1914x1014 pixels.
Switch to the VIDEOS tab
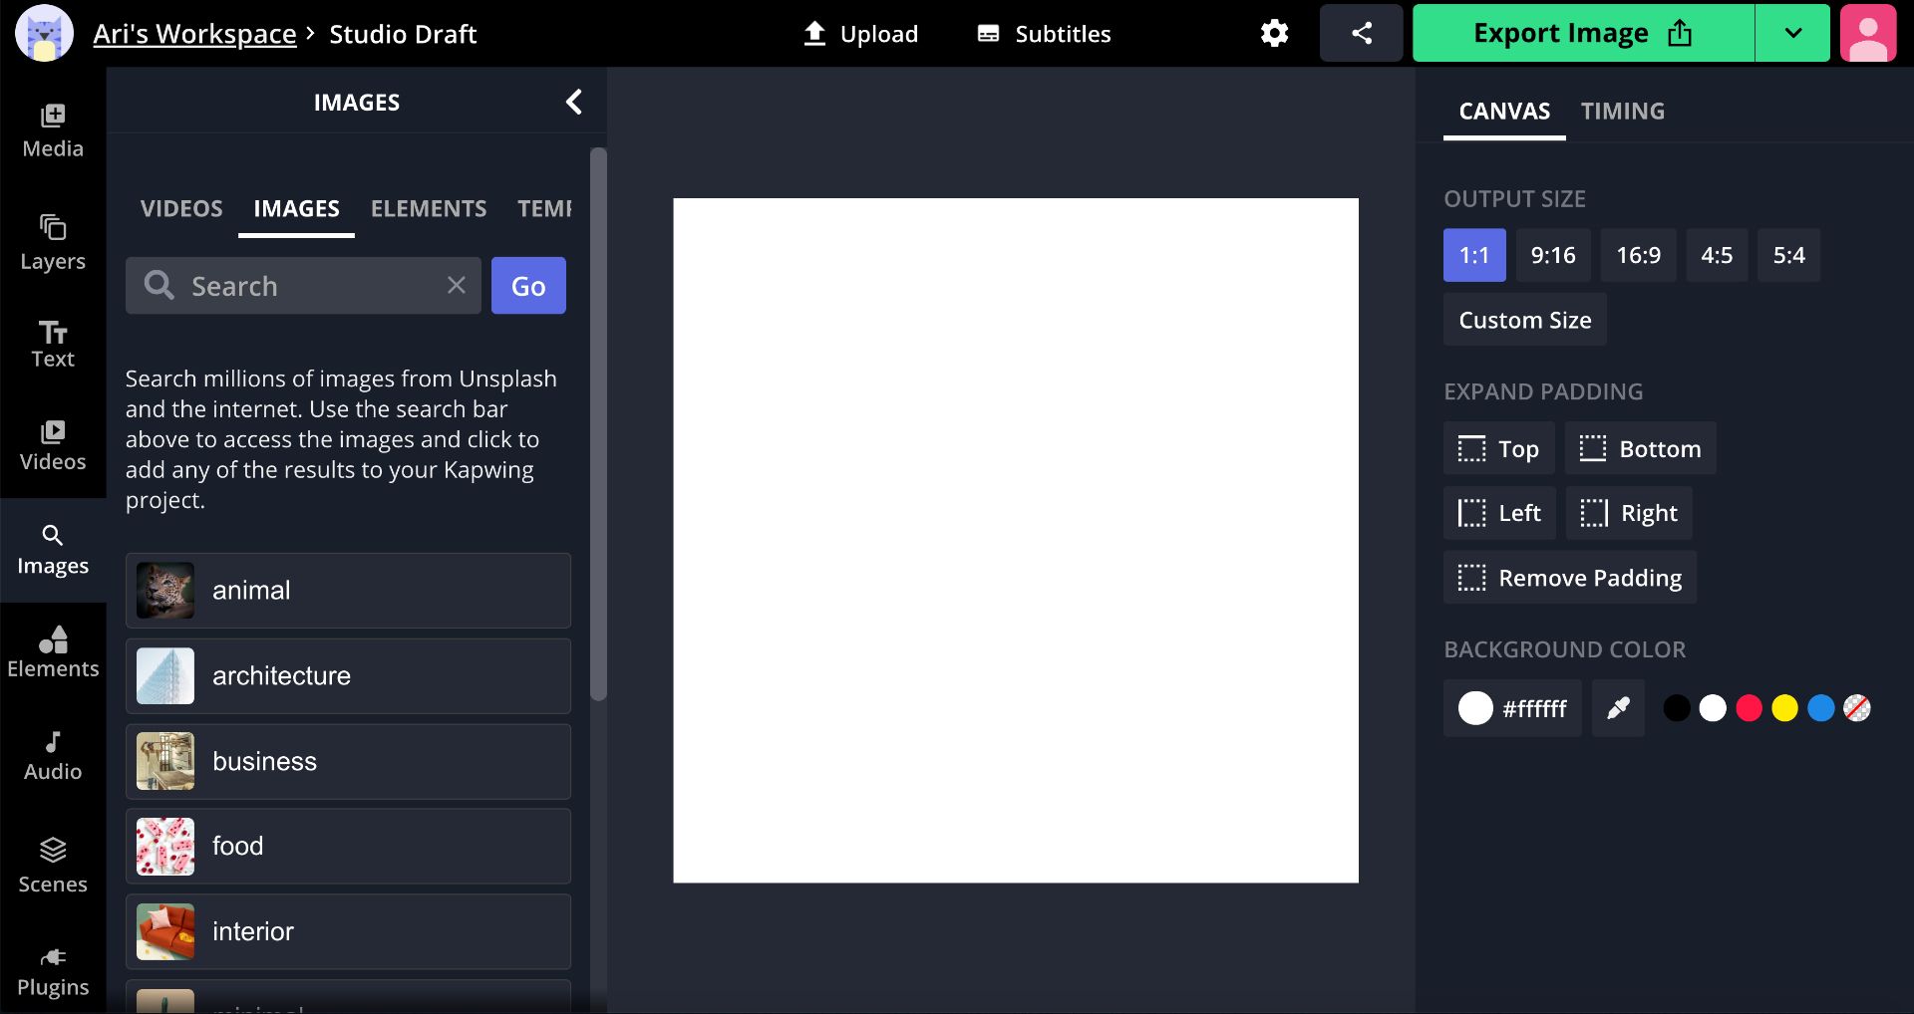pyautogui.click(x=181, y=208)
